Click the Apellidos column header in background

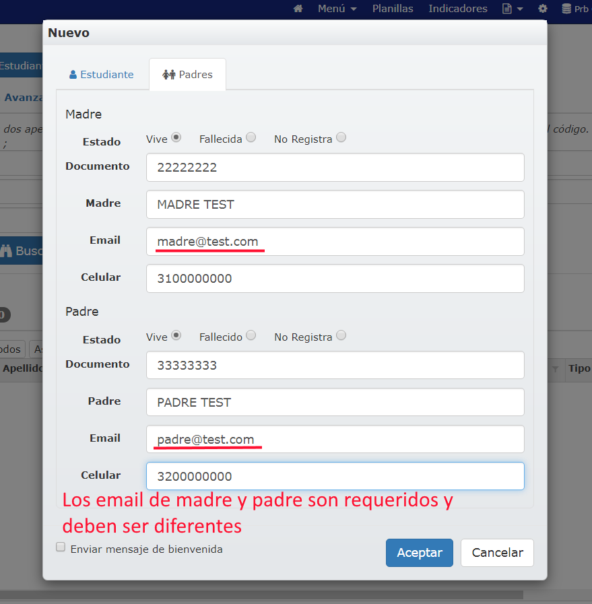pos(22,368)
